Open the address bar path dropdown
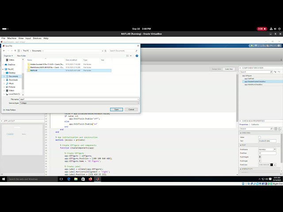Screen dimensions: 283x212 click(x=103, y=51)
